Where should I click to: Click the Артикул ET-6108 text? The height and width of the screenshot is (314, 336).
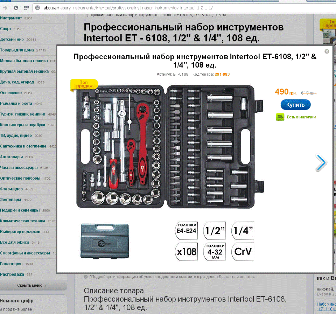[x=173, y=74]
